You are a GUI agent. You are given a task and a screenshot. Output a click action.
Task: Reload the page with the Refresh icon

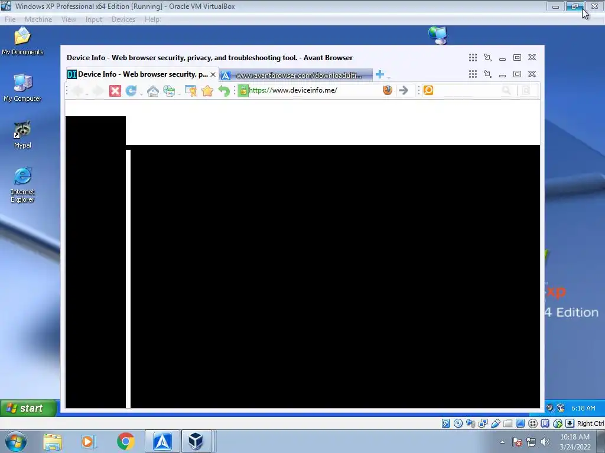pos(131,90)
